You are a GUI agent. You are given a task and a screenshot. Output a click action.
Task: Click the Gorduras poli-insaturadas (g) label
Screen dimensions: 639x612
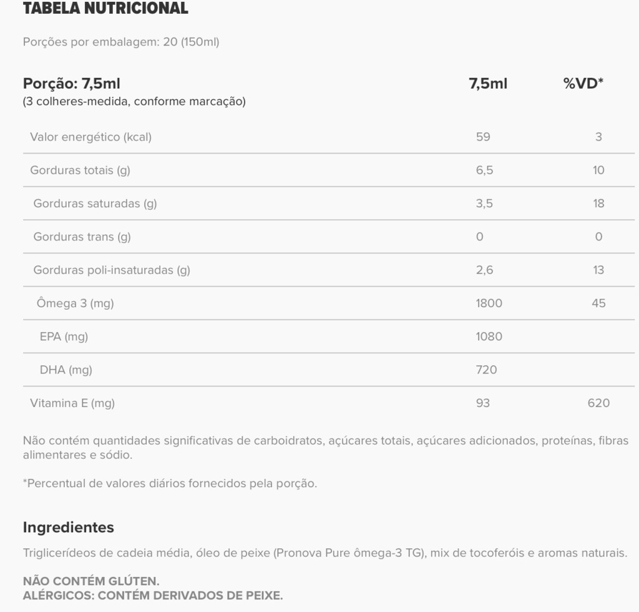pyautogui.click(x=112, y=270)
